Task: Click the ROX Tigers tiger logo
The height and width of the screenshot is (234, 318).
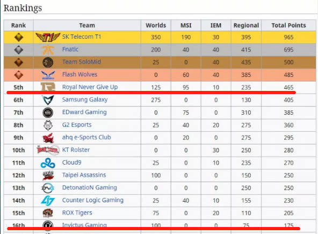Action: pyautogui.click(x=48, y=213)
